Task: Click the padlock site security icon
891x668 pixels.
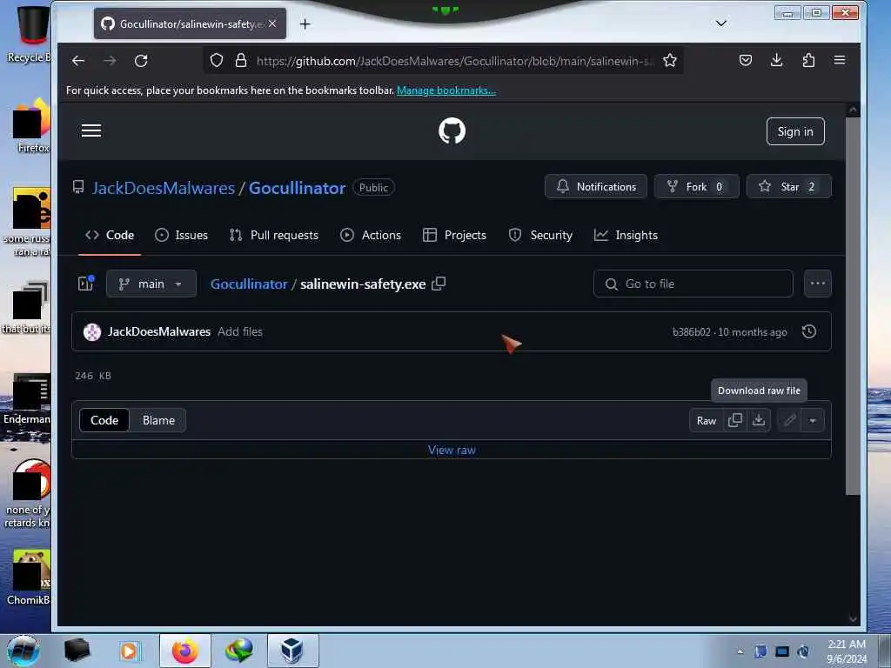Action: click(x=241, y=60)
